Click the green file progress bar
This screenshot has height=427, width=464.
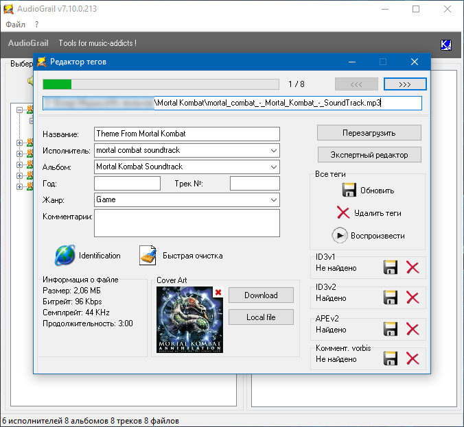tap(161, 84)
